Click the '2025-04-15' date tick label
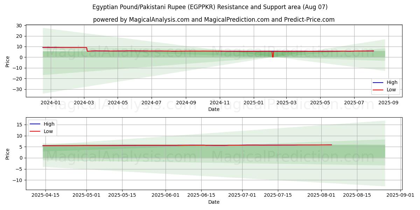420x210 pixels. click(46, 196)
